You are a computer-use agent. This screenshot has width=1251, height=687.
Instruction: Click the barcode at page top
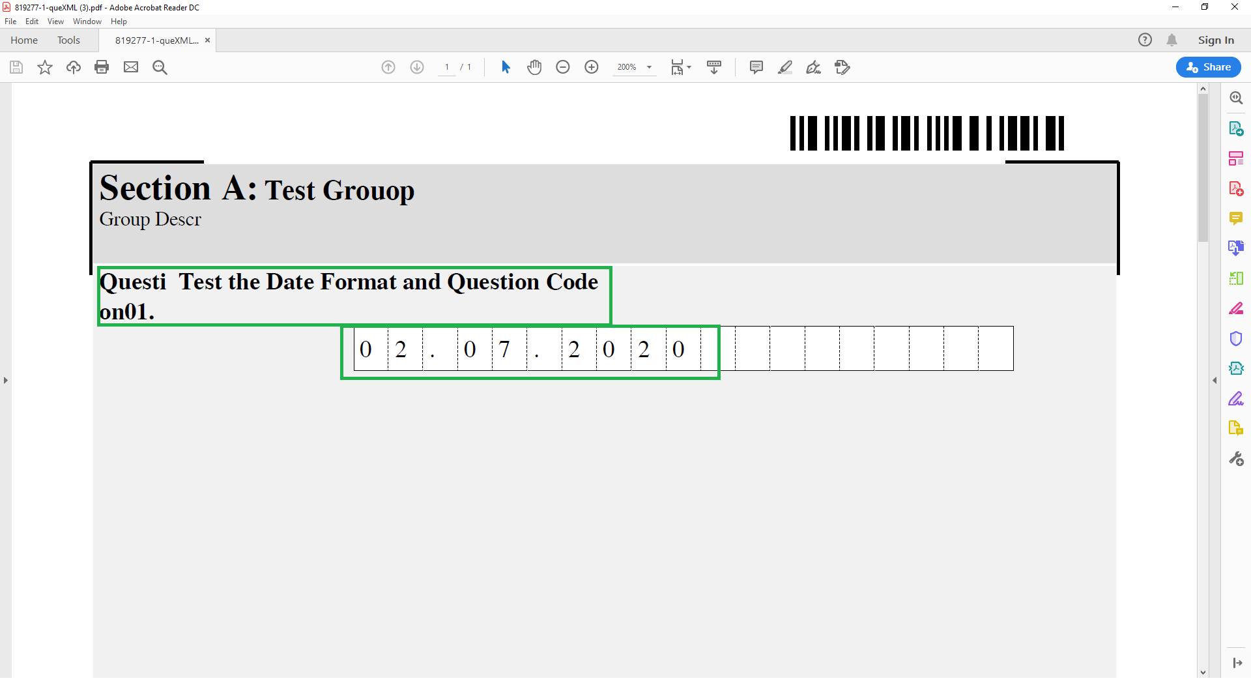click(927, 133)
